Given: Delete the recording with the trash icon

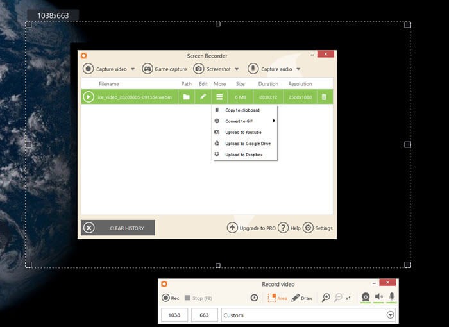Looking at the screenshot, I should tap(324, 97).
